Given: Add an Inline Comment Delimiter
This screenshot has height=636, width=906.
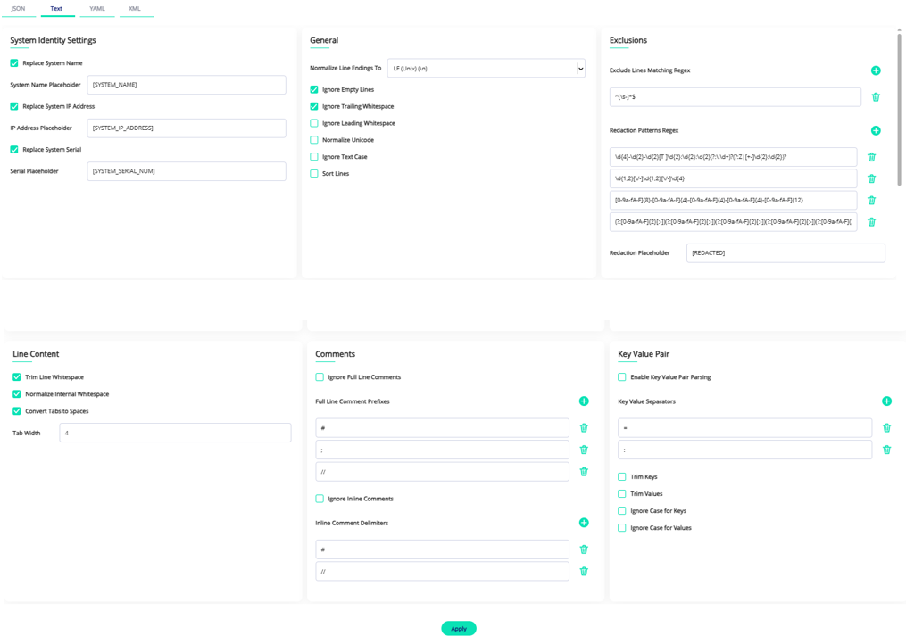Looking at the screenshot, I should (584, 523).
